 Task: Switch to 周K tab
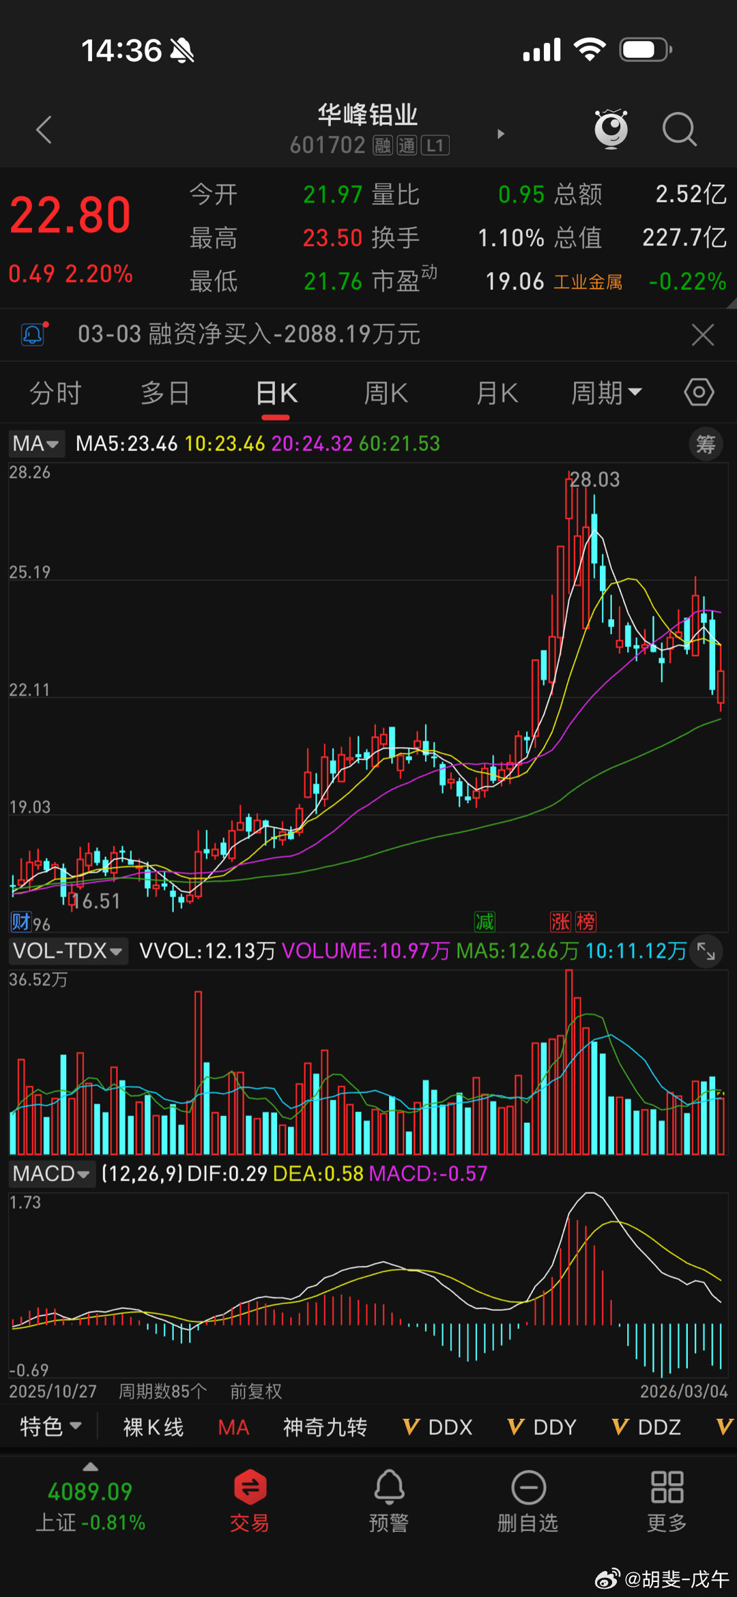point(386,394)
